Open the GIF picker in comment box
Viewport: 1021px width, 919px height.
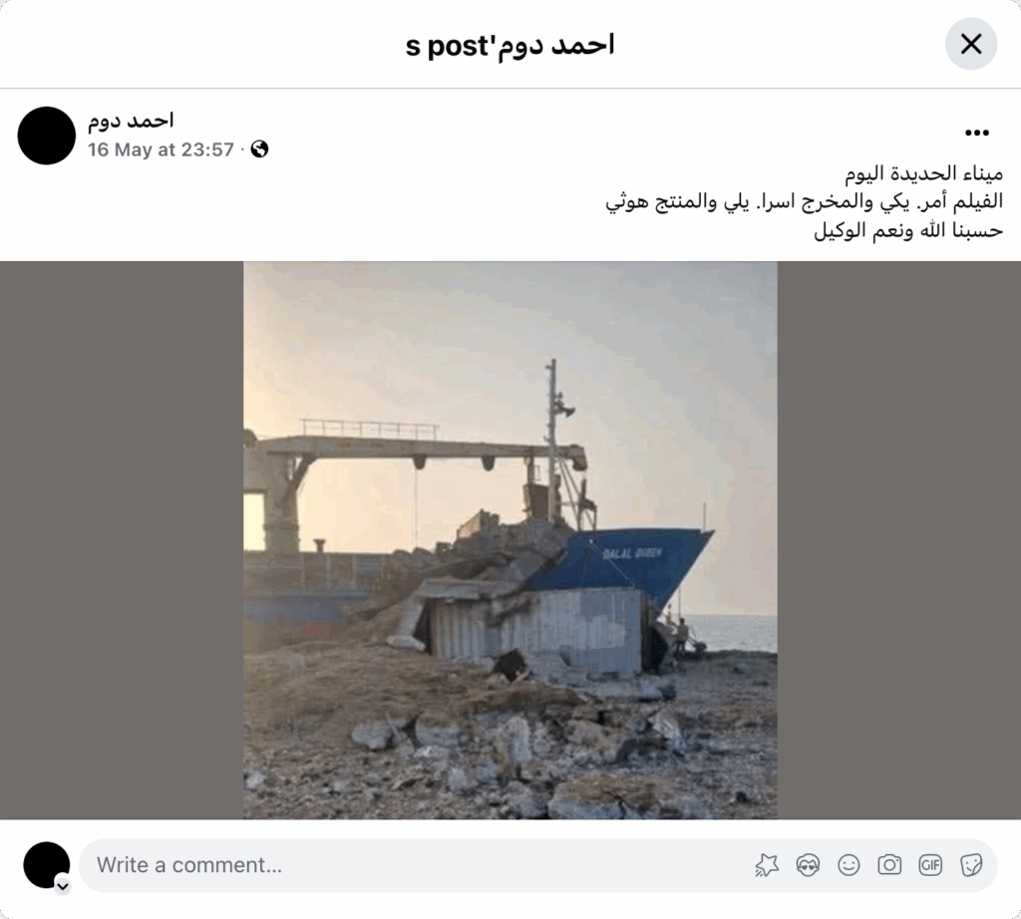tap(930, 865)
